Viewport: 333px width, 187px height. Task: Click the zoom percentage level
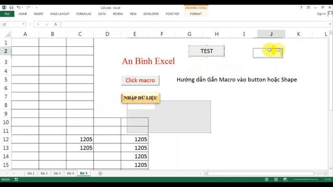coord(328,180)
